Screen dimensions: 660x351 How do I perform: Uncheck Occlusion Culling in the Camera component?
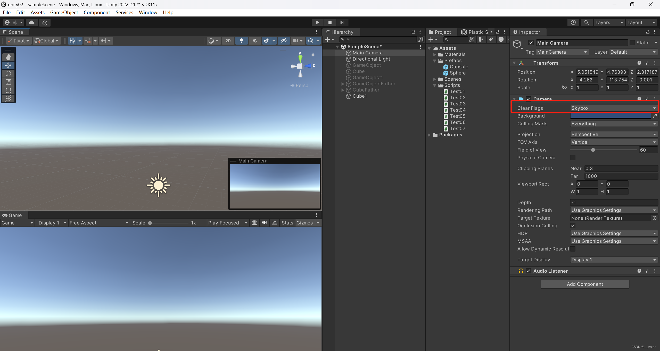[x=573, y=225]
